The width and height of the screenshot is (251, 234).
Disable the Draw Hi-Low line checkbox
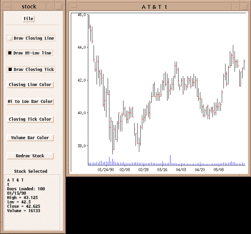(x=10, y=53)
